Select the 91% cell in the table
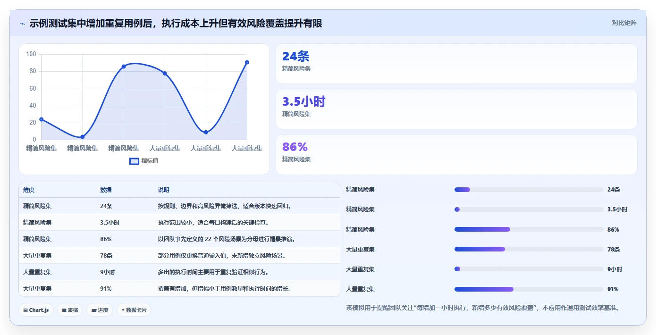This screenshot has width=656, height=335. click(106, 289)
